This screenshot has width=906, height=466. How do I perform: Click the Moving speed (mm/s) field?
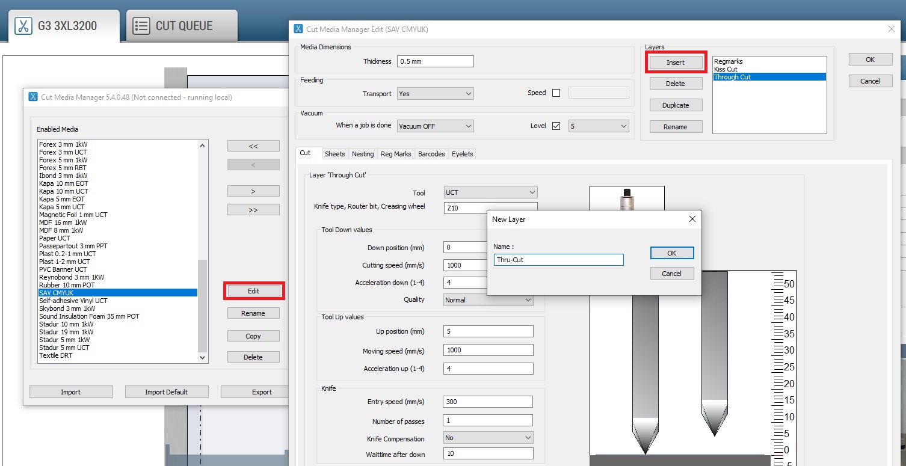tap(488, 351)
